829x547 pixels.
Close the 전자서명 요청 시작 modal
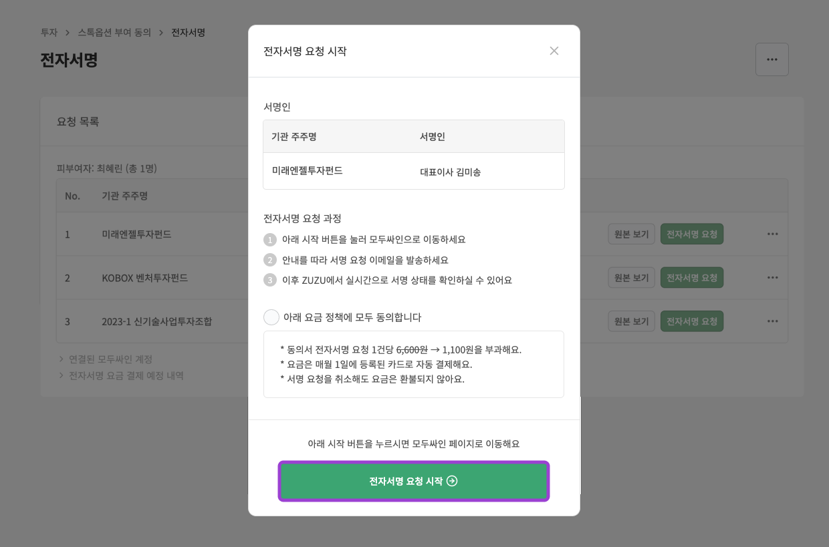point(554,51)
